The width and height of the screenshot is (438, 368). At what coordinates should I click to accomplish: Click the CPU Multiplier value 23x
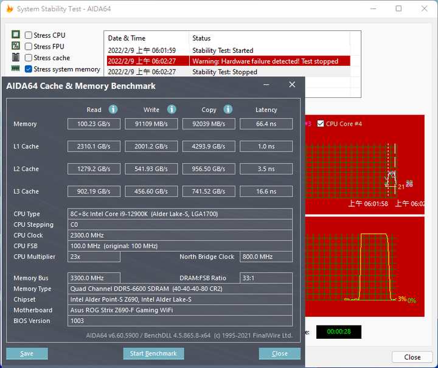point(94,257)
